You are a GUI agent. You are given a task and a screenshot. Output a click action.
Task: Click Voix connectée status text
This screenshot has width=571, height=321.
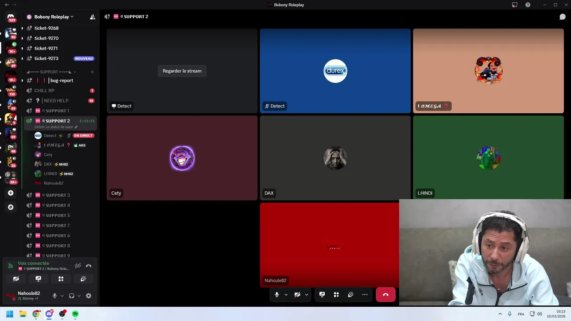pyautogui.click(x=33, y=263)
